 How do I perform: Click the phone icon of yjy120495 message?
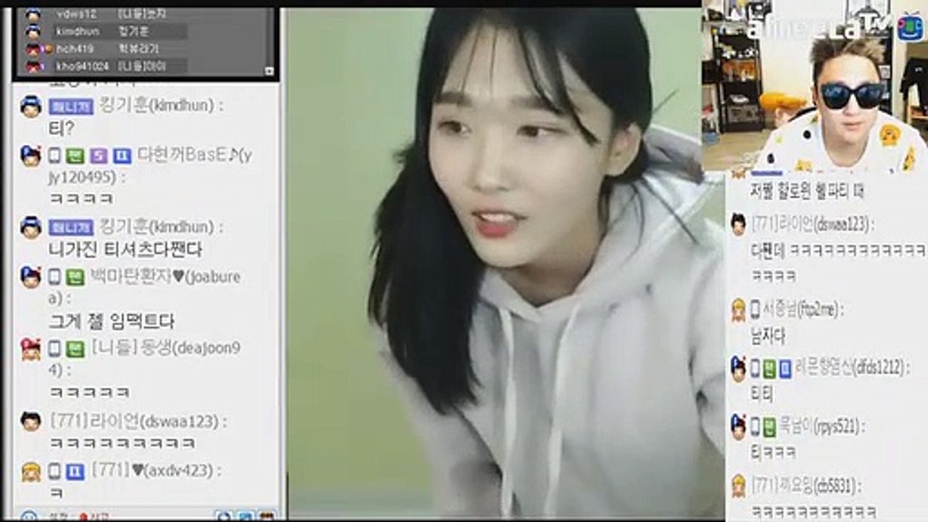(54, 155)
